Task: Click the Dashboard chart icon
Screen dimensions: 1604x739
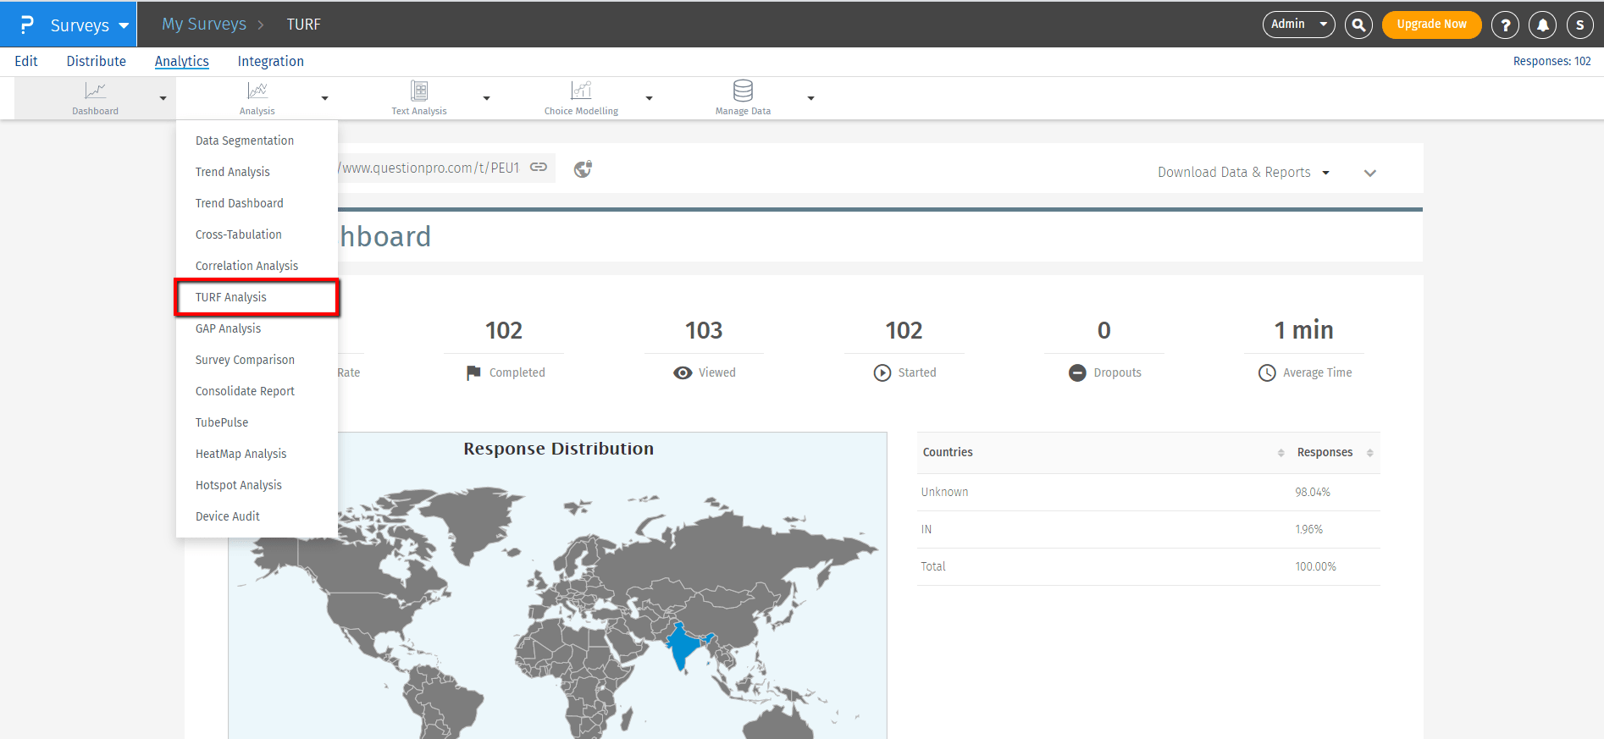Action: tap(95, 91)
